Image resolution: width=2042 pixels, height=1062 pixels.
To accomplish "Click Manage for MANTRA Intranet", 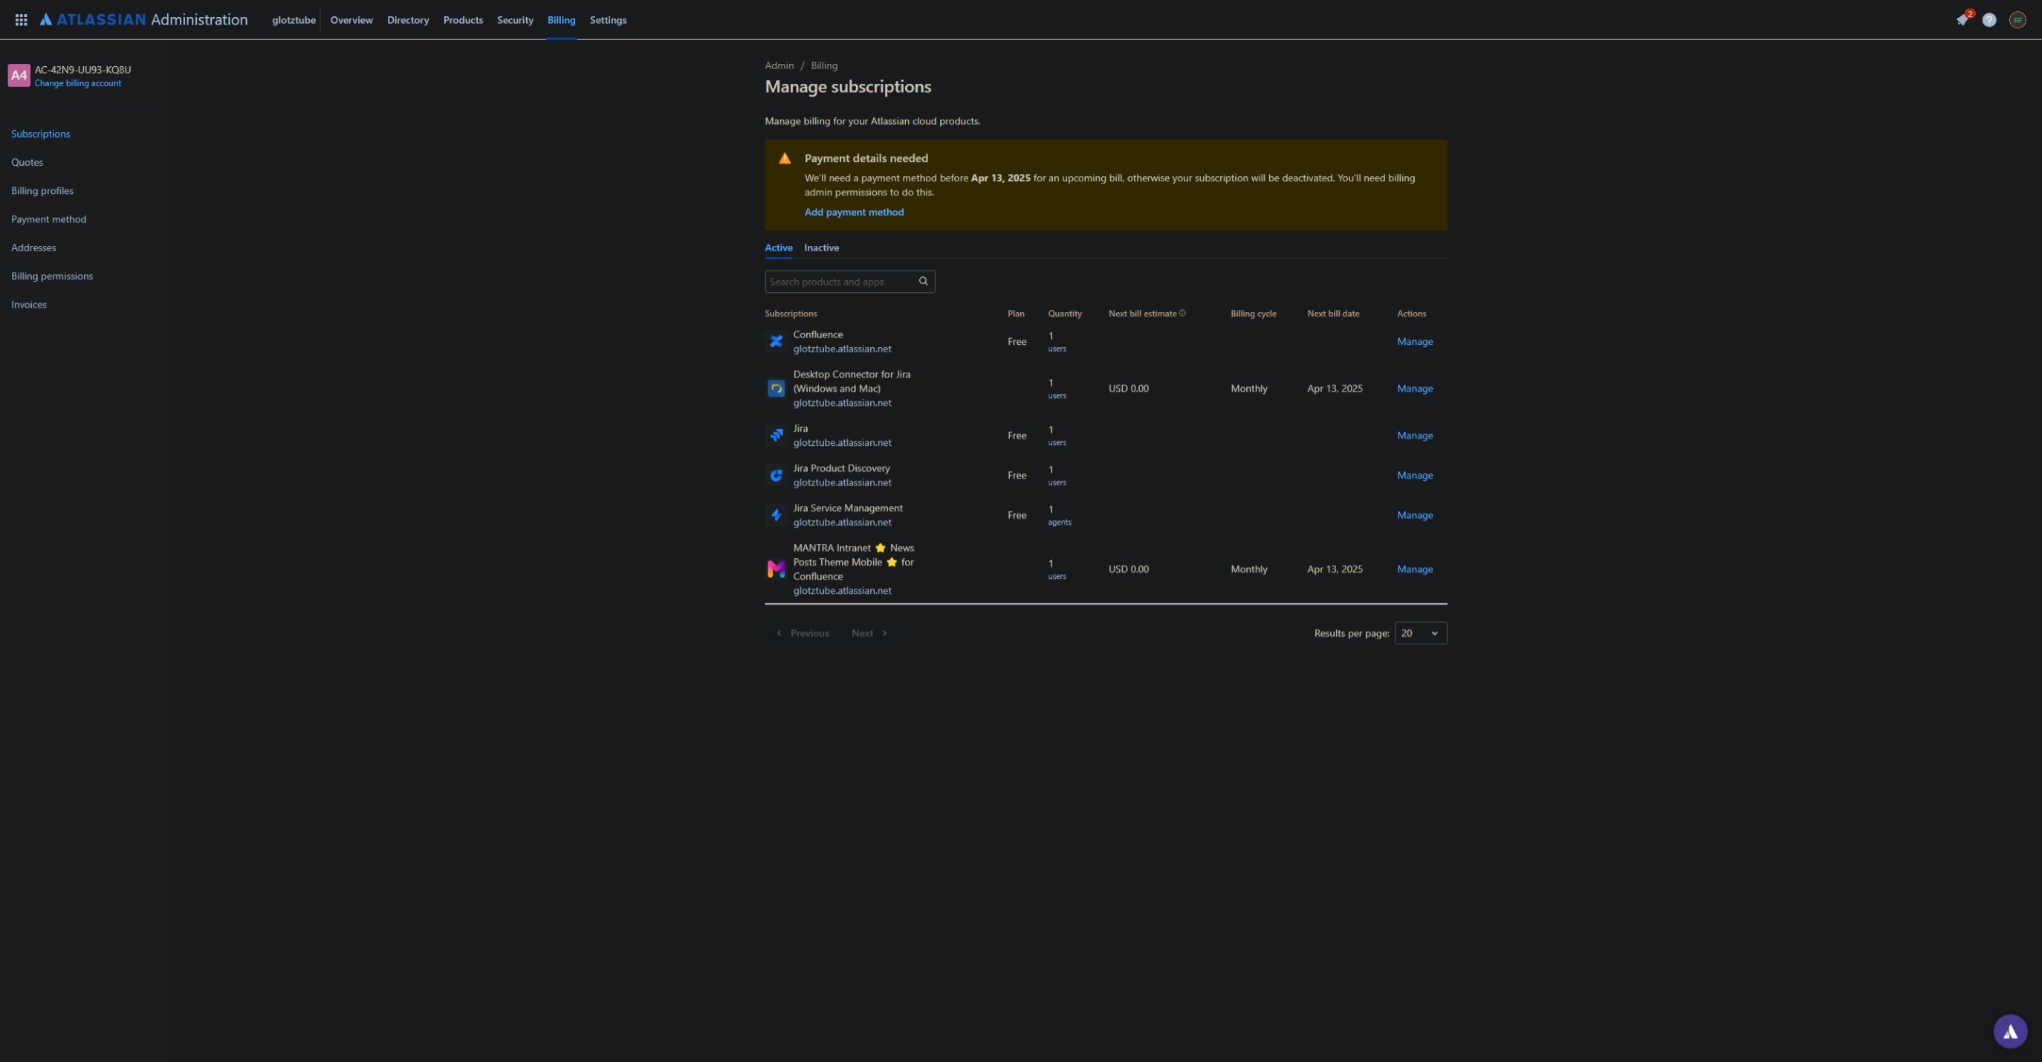I will click(x=1414, y=569).
